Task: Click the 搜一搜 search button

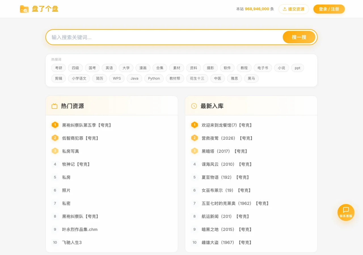Action: (x=299, y=37)
